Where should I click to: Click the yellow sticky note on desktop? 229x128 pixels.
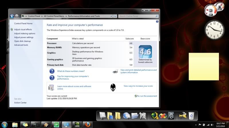(x=204, y=66)
